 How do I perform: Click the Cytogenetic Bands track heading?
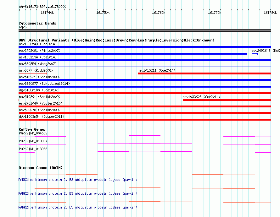pos(37,23)
